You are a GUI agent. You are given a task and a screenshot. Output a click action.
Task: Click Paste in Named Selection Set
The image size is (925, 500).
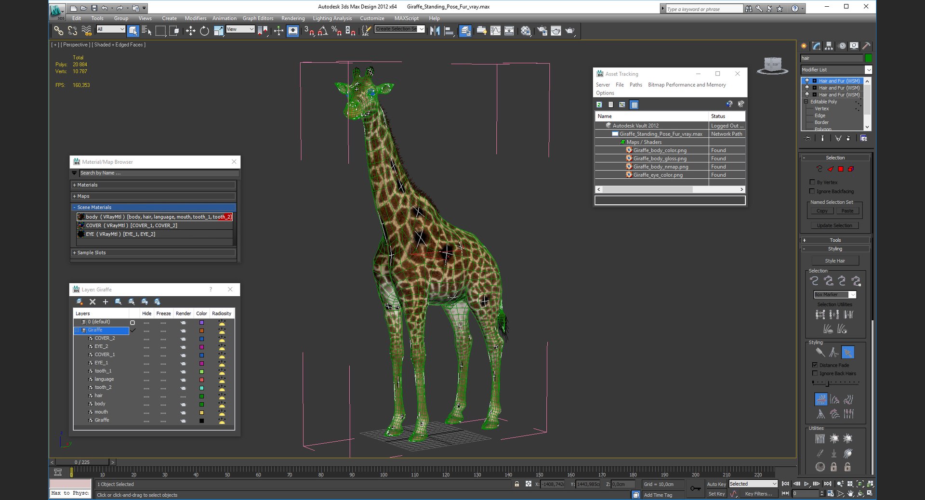(847, 211)
